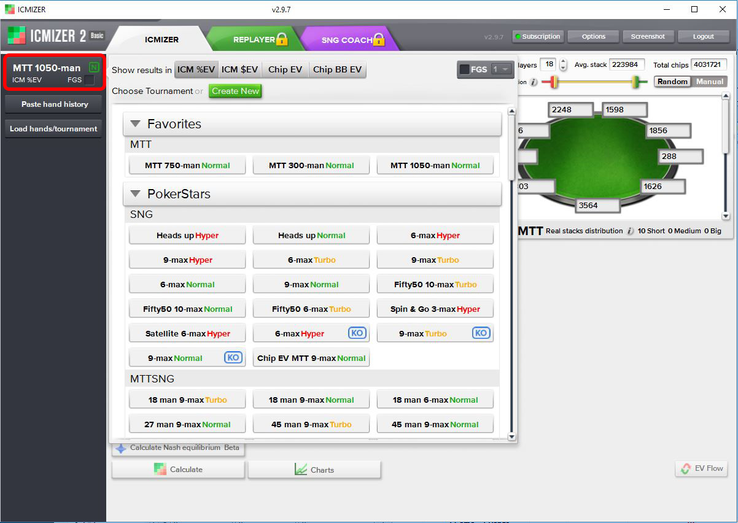Click the table stack box showing 3564

click(599, 205)
